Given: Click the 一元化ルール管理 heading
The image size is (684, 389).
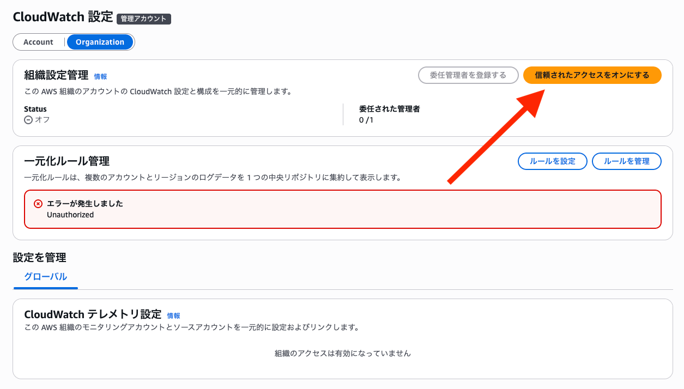Looking at the screenshot, I should [67, 161].
